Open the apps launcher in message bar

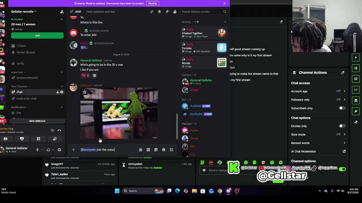tap(171, 150)
